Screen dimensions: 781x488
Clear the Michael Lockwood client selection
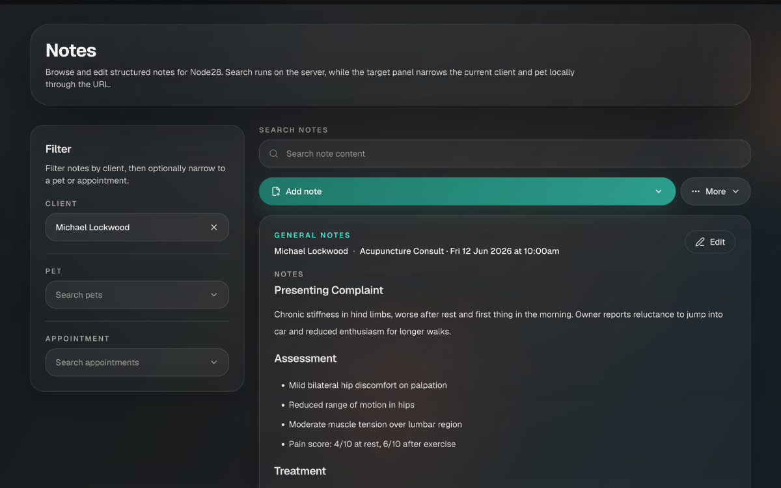pyautogui.click(x=214, y=227)
